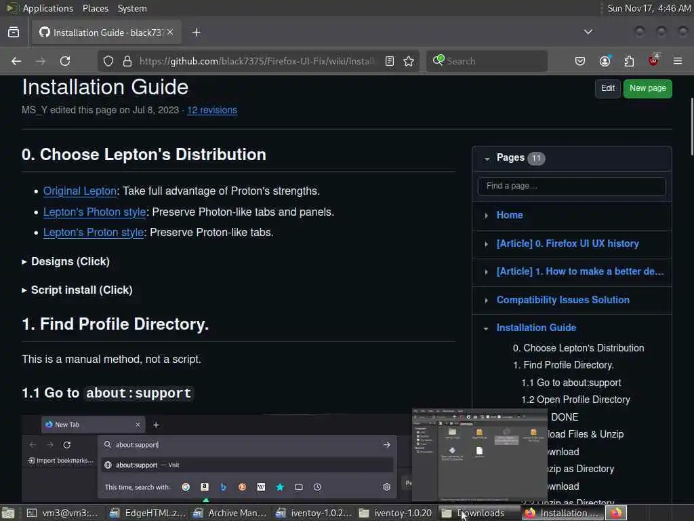Reload the current page
The image size is (694, 521).
(65, 61)
